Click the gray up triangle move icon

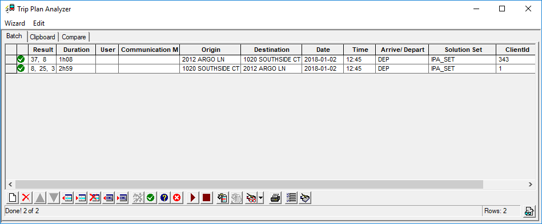click(40, 198)
